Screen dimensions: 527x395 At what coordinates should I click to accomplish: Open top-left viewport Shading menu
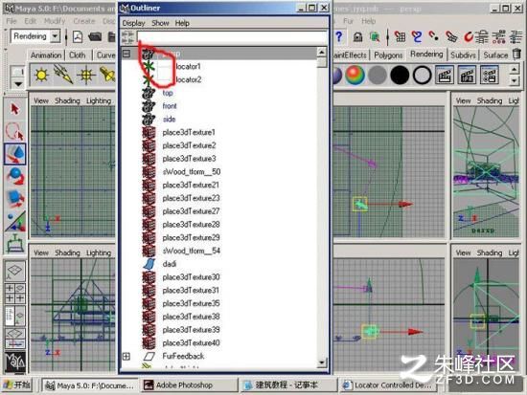coord(67,100)
